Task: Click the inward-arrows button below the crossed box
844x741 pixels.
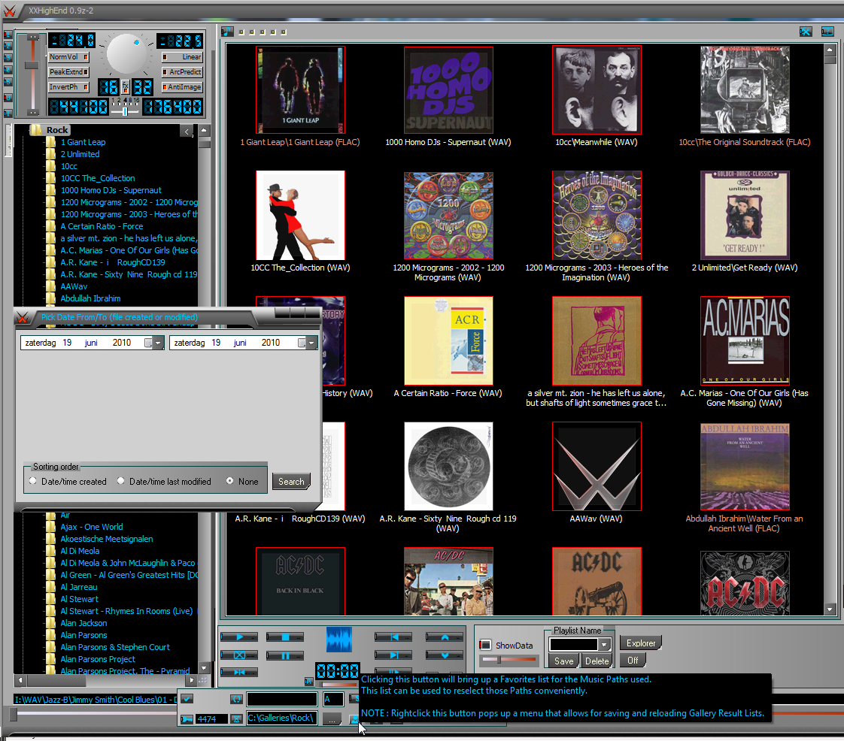Action: click(239, 672)
